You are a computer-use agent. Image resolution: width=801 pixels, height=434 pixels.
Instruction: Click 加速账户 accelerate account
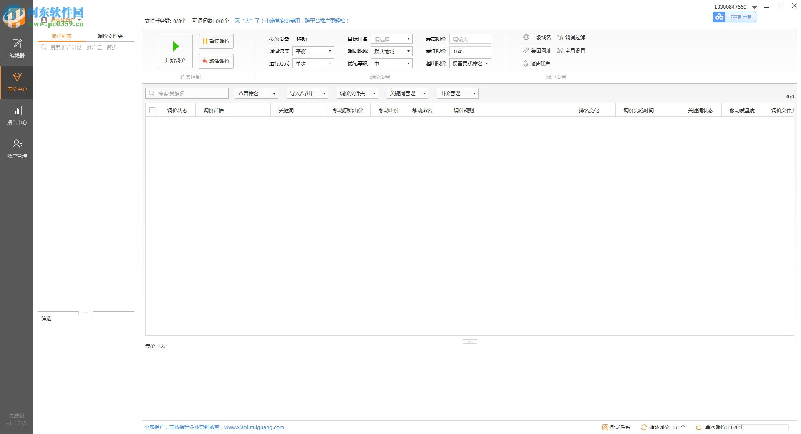537,64
